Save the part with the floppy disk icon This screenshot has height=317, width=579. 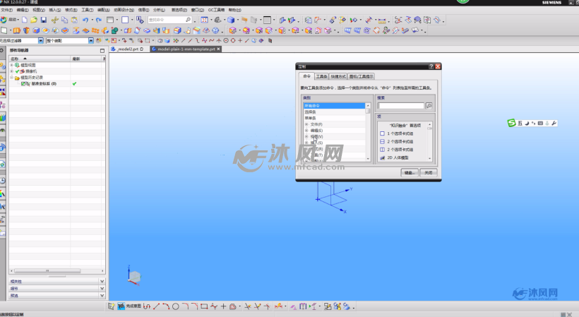click(x=44, y=20)
